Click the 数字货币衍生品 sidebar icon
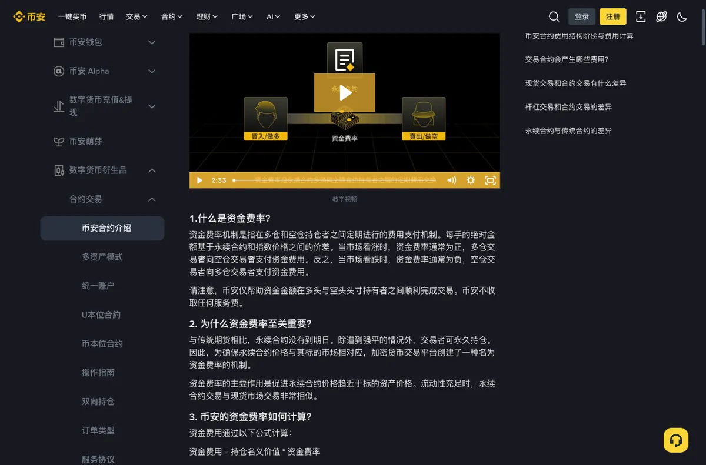Image resolution: width=706 pixels, height=465 pixels. (59, 170)
